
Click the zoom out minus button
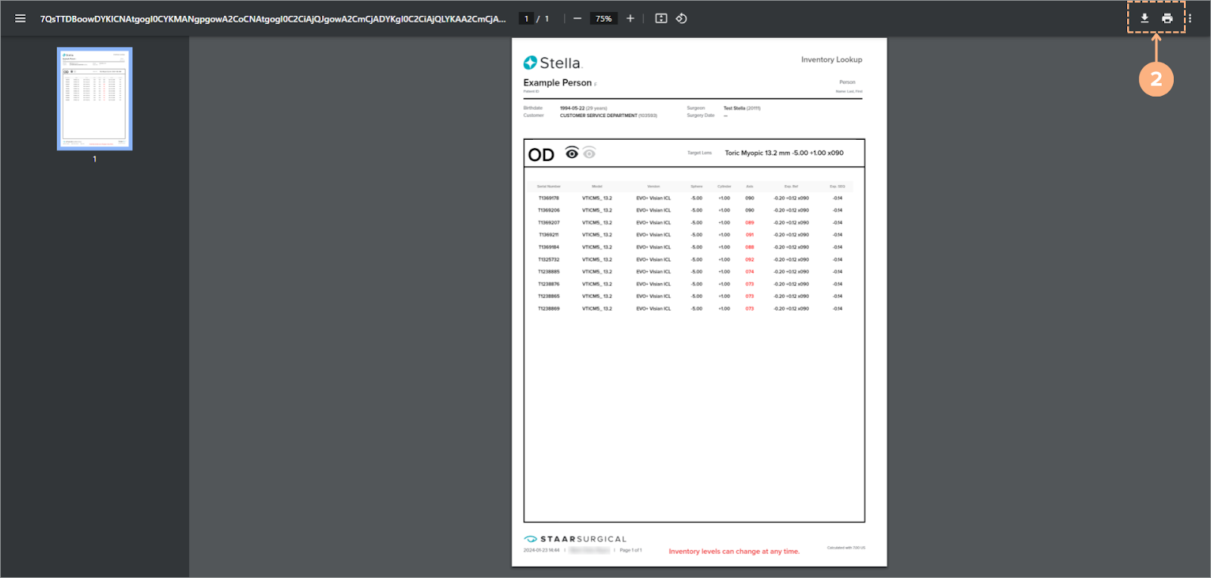click(578, 18)
